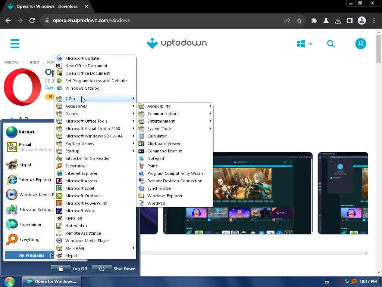This screenshot has width=382, height=287.
Task: Click the on-screen keyboard tray icon
Action: pos(327,282)
